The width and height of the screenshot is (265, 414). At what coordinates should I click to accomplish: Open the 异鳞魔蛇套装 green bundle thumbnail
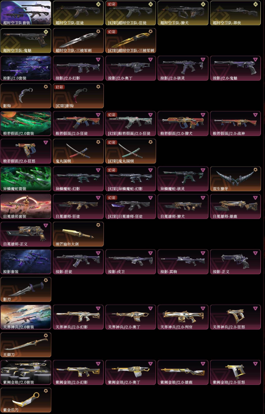(x=26, y=179)
